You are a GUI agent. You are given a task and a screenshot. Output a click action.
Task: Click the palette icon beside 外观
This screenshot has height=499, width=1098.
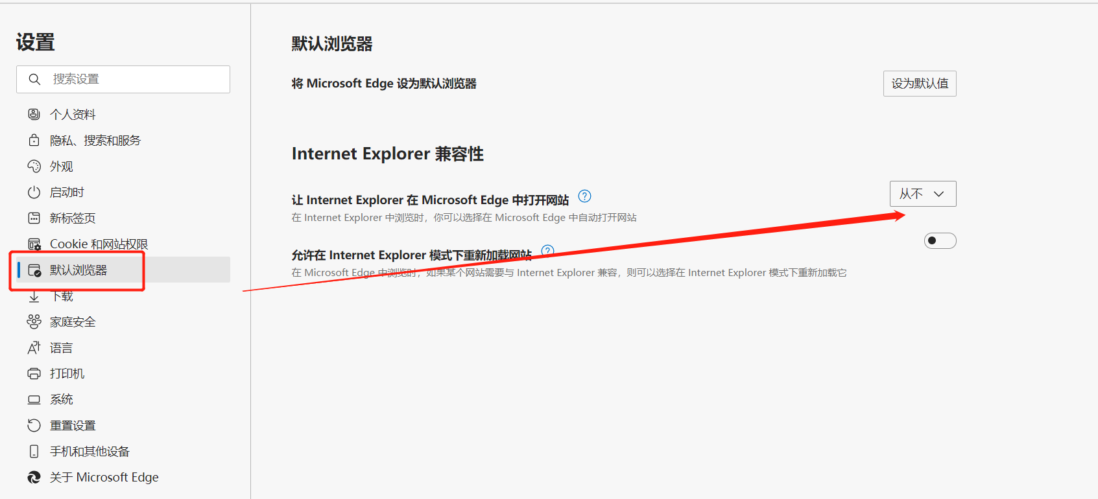tap(34, 166)
